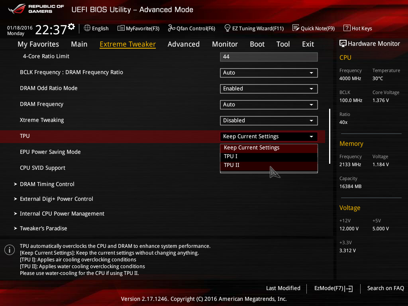
Task: Click the Ratio value 40x
Action: point(343,122)
